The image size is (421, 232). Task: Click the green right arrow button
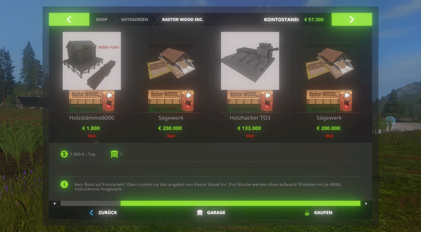coord(352,19)
